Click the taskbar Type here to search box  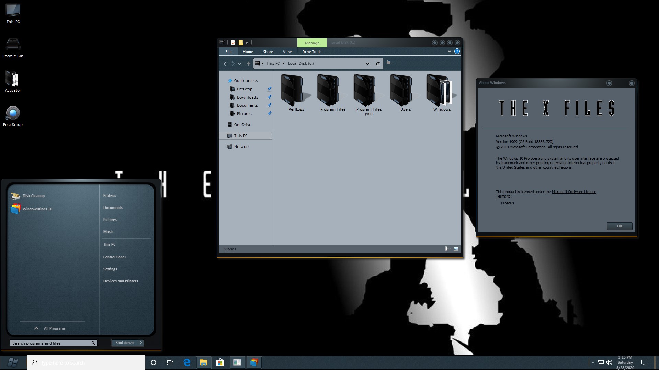click(86, 362)
